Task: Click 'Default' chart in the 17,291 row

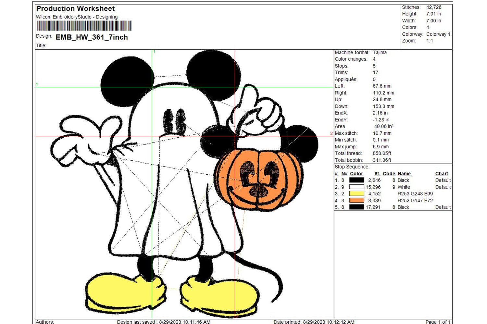Action: [x=443, y=207]
